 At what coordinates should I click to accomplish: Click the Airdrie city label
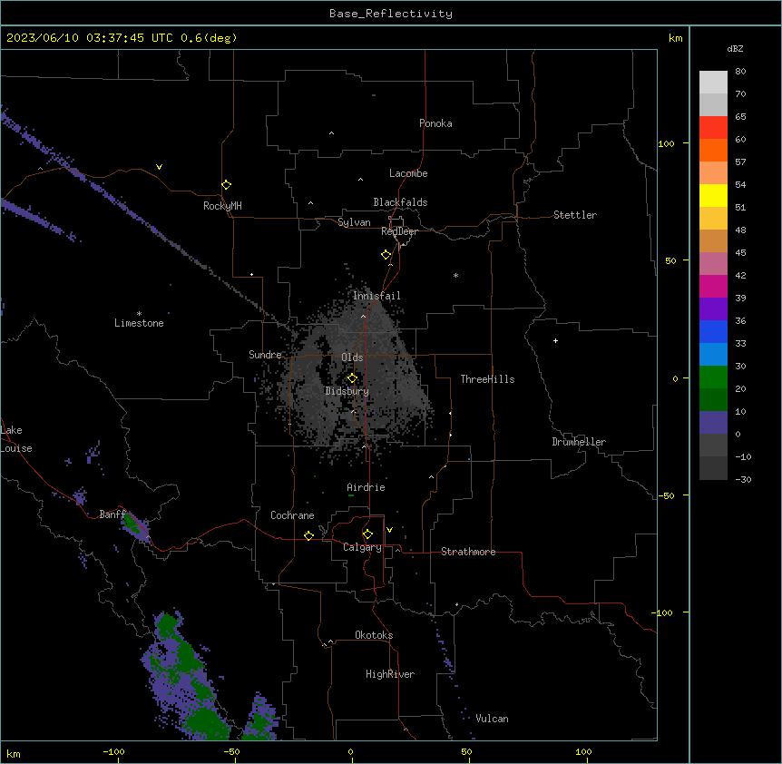[x=366, y=487]
